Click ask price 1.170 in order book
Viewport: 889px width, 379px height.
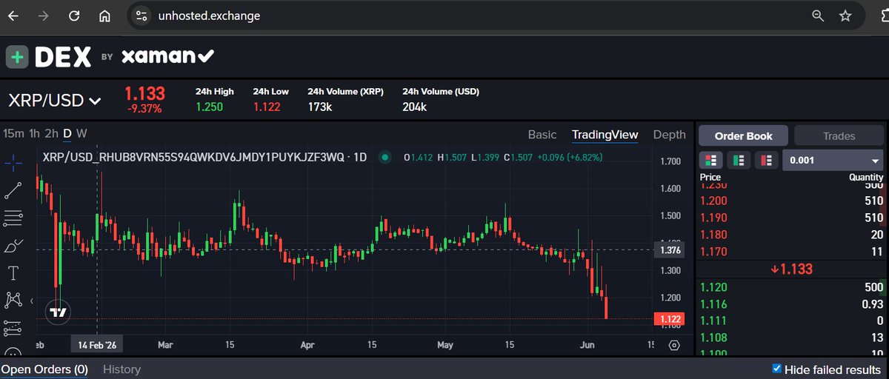714,252
